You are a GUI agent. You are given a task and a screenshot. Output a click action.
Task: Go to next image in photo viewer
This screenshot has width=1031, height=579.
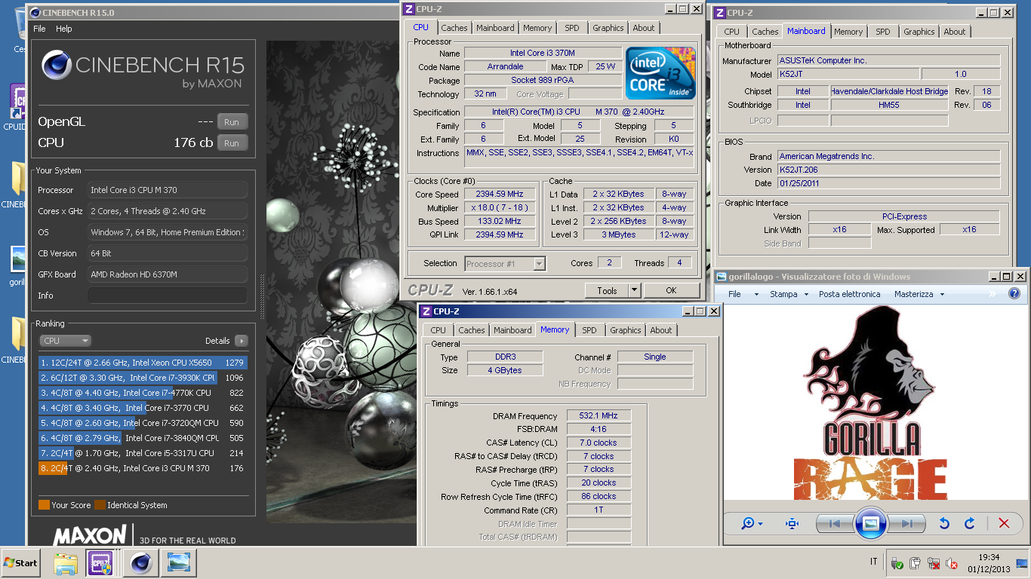[x=906, y=523]
